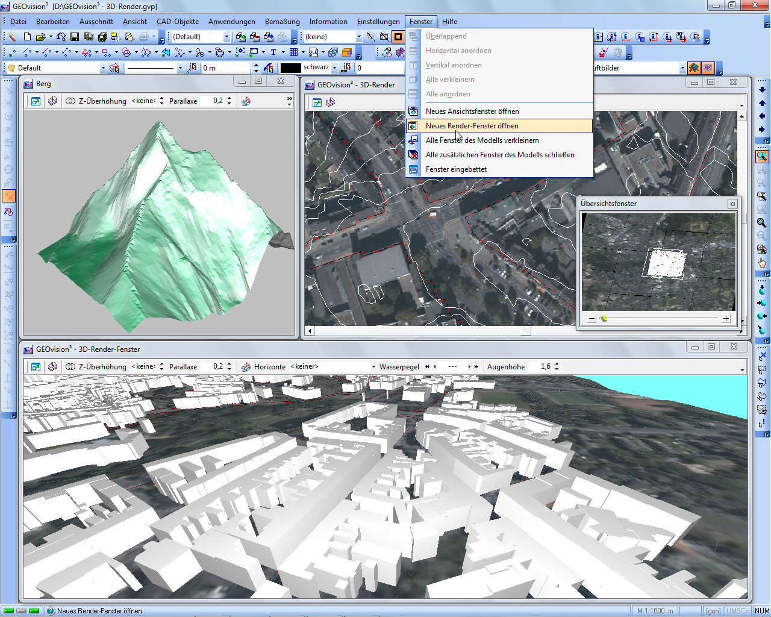Viewport: 771px width, 617px height.
Task: Open the (Default) dropdown in top toolbar
Action: click(226, 37)
